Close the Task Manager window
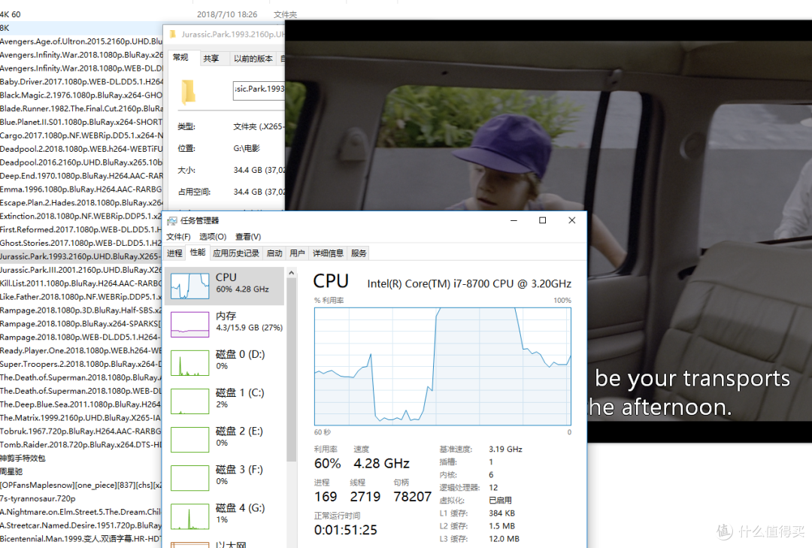This screenshot has height=548, width=812. pyautogui.click(x=571, y=221)
